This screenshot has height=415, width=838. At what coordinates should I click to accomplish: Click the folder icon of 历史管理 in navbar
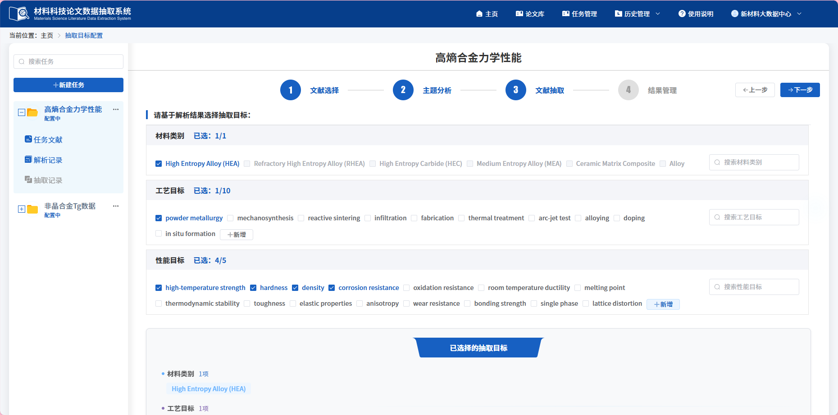click(617, 13)
